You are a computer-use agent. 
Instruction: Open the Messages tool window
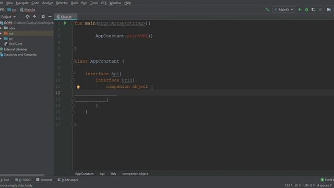pyautogui.click(x=68, y=180)
